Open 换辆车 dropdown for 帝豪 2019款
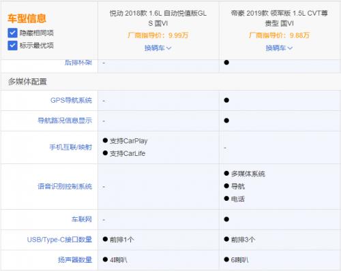 pyautogui.click(x=279, y=48)
